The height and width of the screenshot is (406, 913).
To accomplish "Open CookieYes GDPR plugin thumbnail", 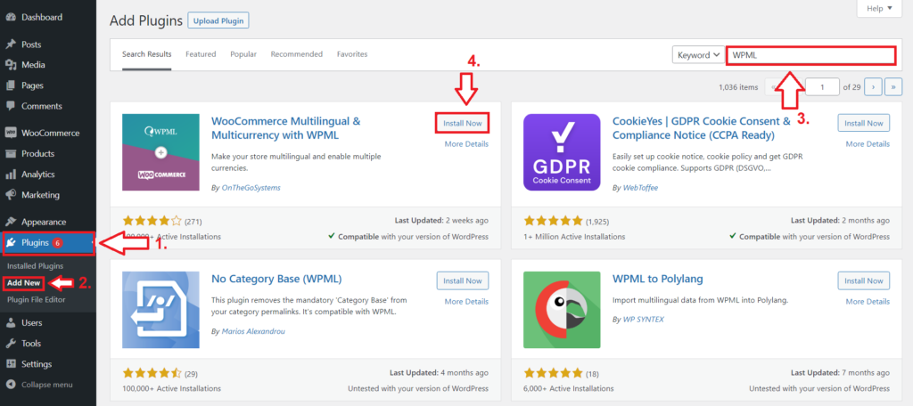I will [x=562, y=152].
